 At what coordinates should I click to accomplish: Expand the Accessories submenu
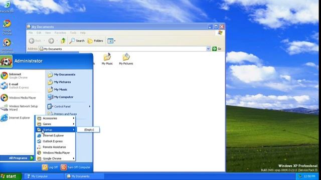coord(56,118)
